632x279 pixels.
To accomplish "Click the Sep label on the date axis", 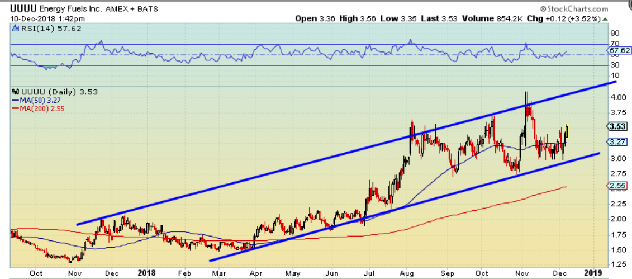I will [446, 272].
